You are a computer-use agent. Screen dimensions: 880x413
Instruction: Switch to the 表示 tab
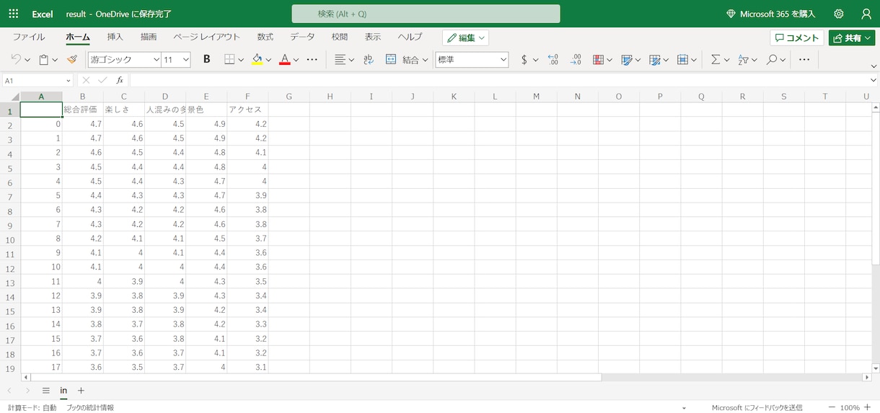click(x=373, y=37)
